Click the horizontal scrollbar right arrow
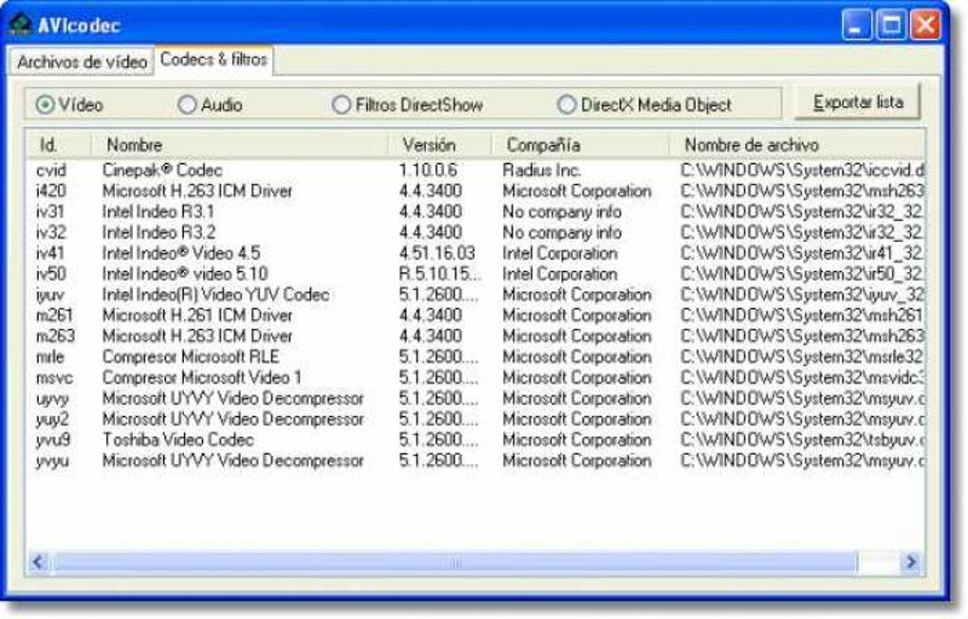Screen dimensions: 968x619 pos(911,562)
